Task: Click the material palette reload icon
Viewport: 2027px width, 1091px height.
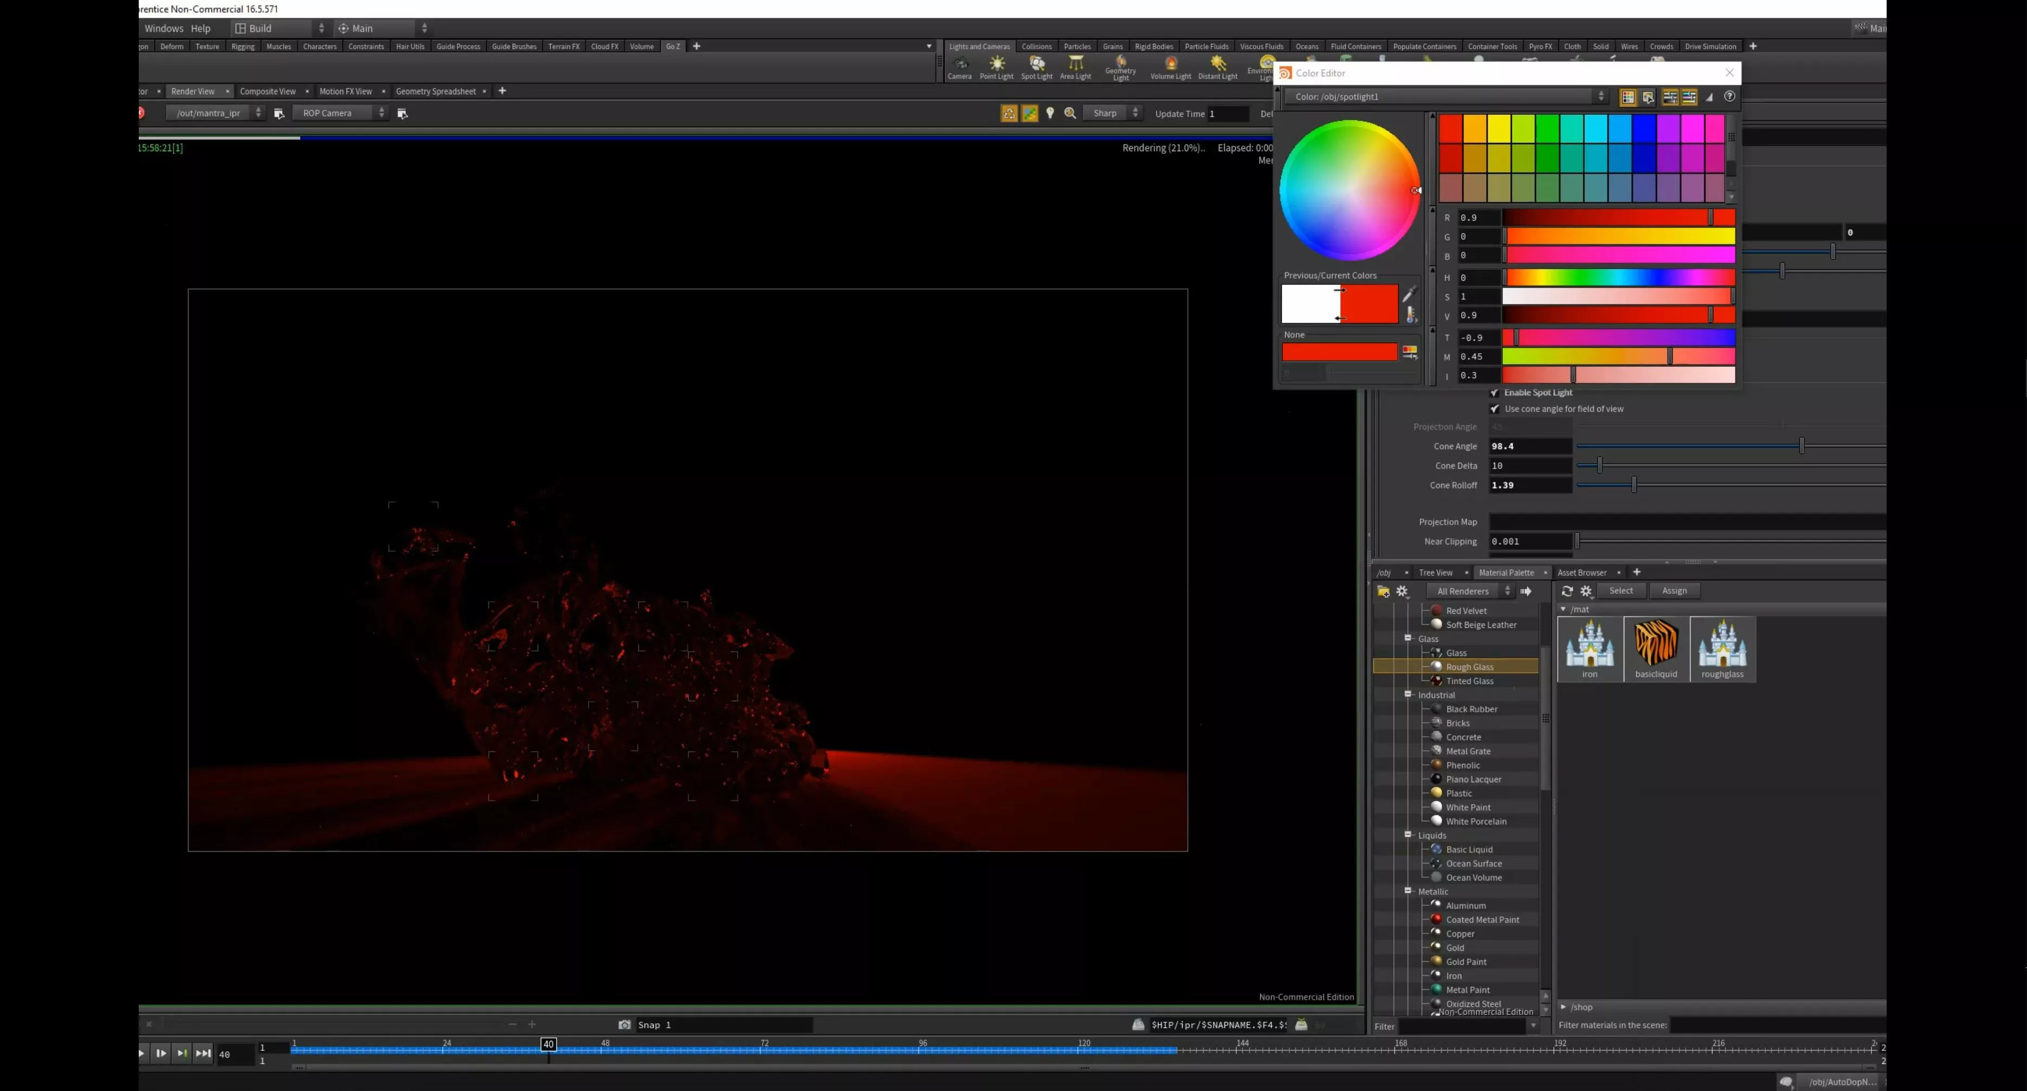Action: [1567, 590]
